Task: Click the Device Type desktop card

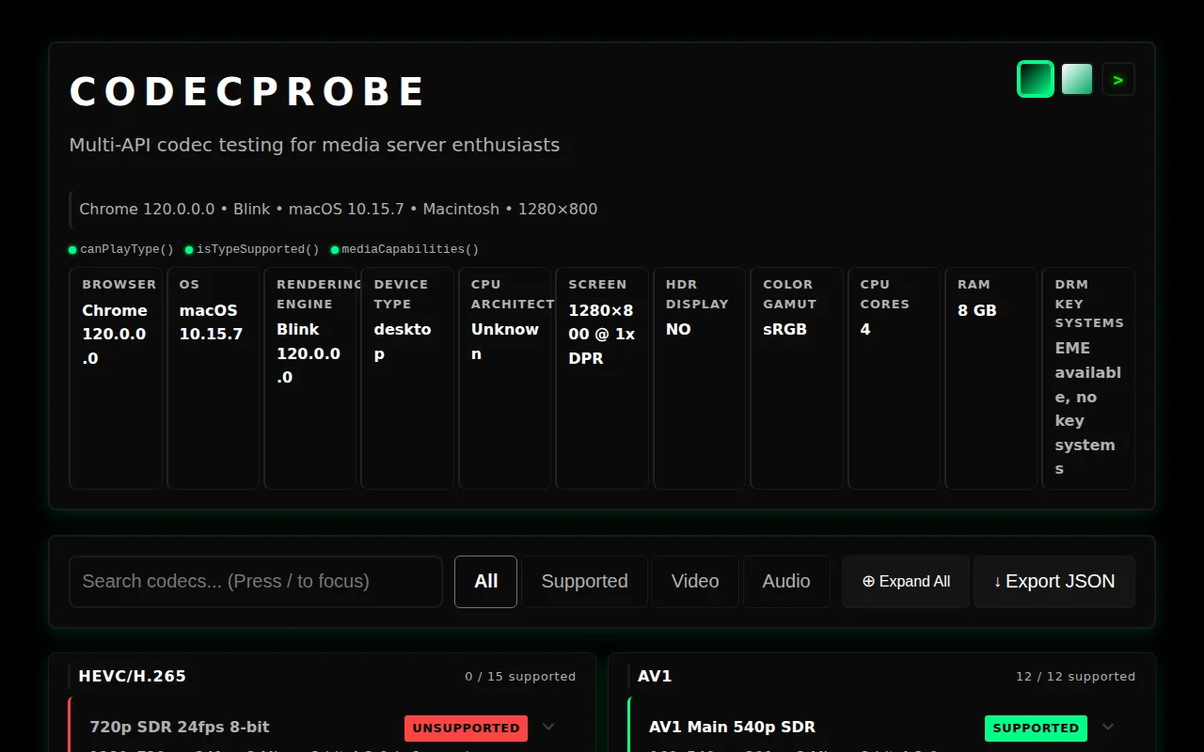Action: click(407, 378)
